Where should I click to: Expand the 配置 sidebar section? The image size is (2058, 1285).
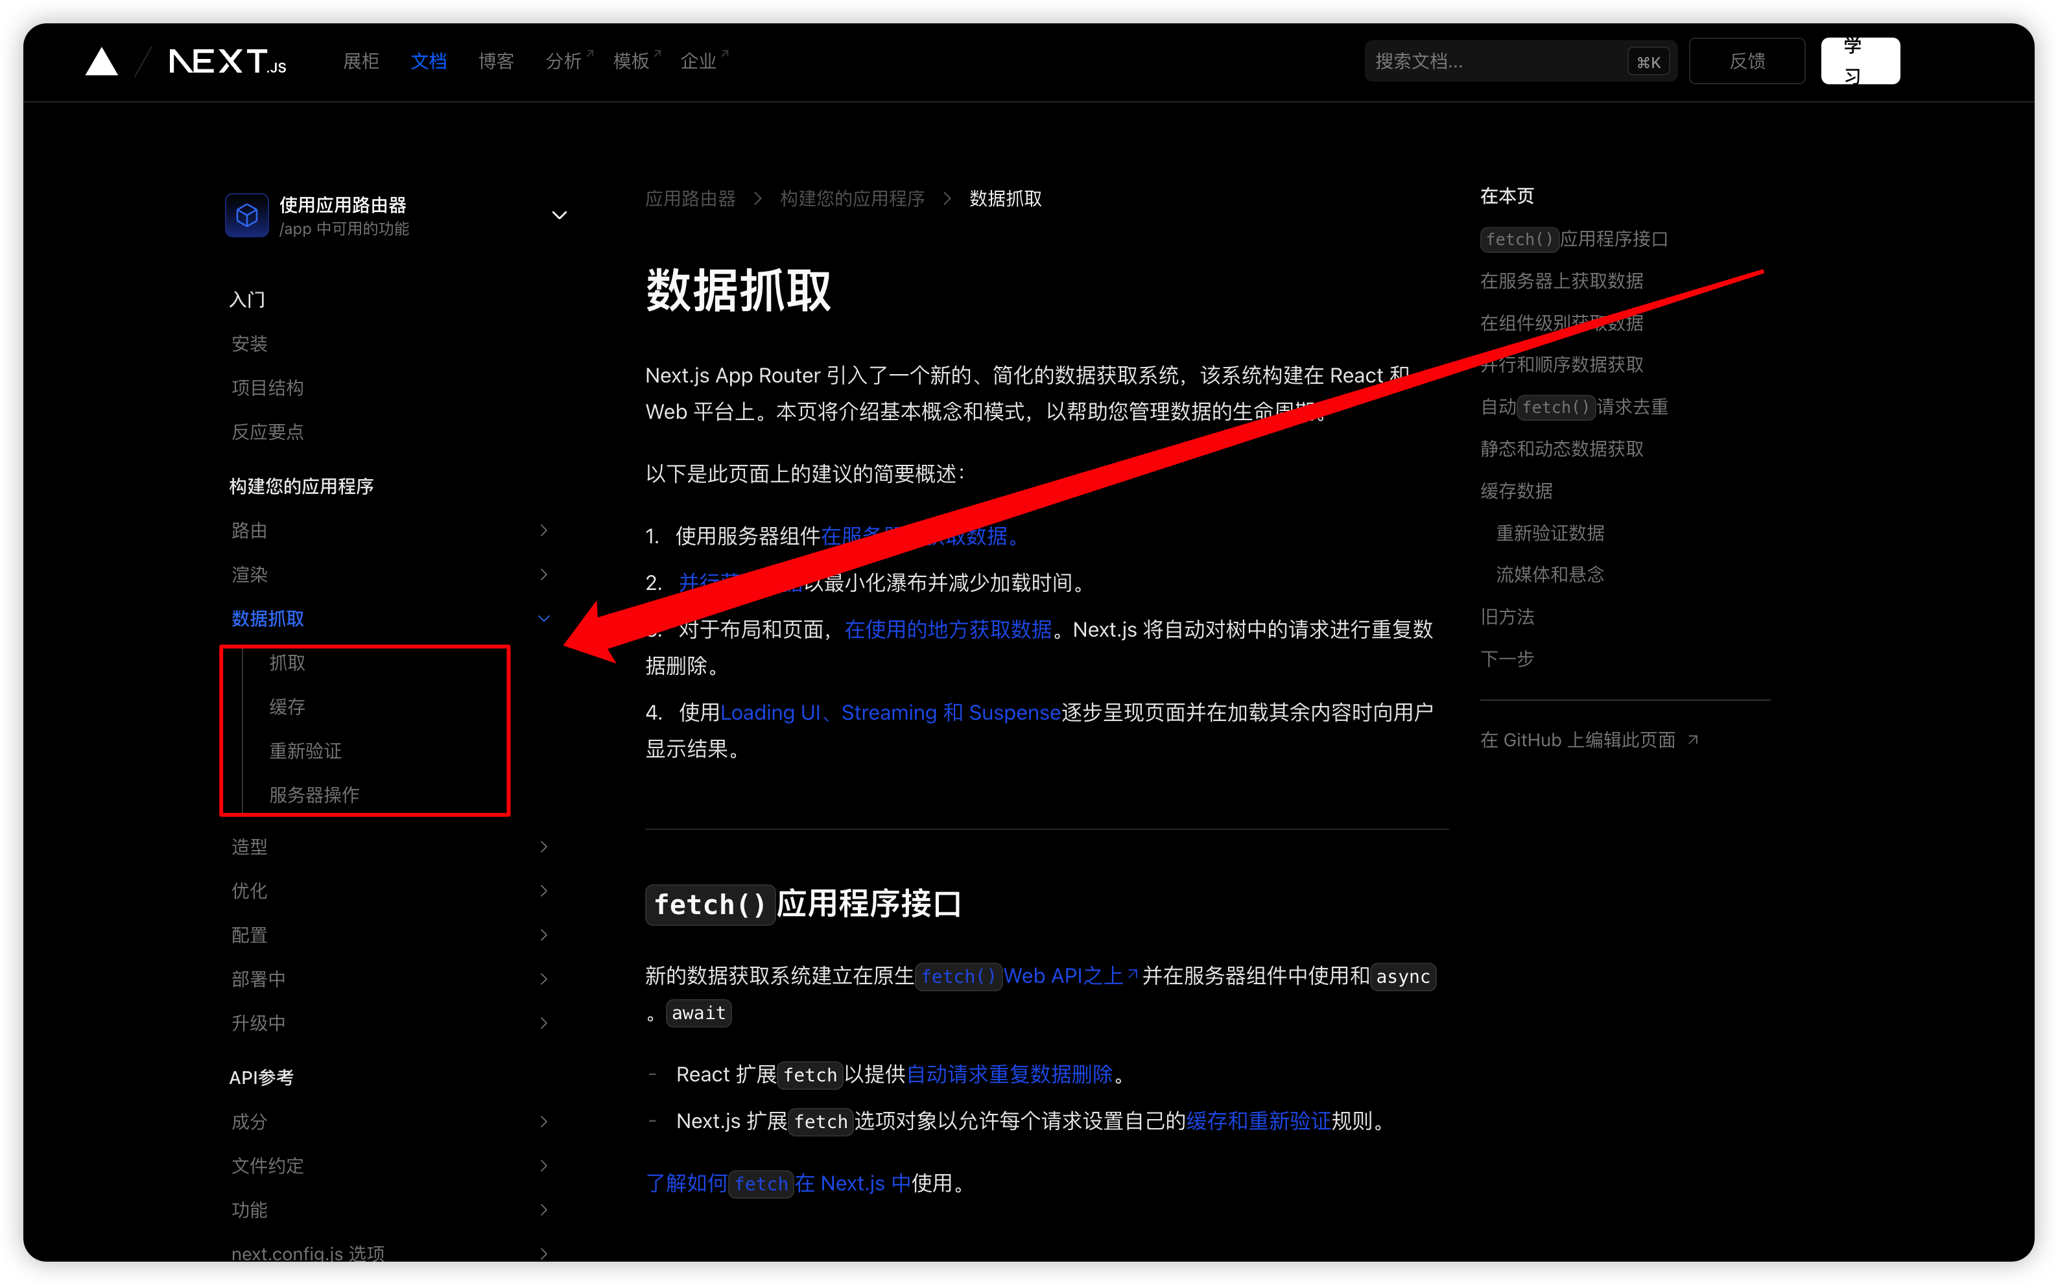coord(544,935)
